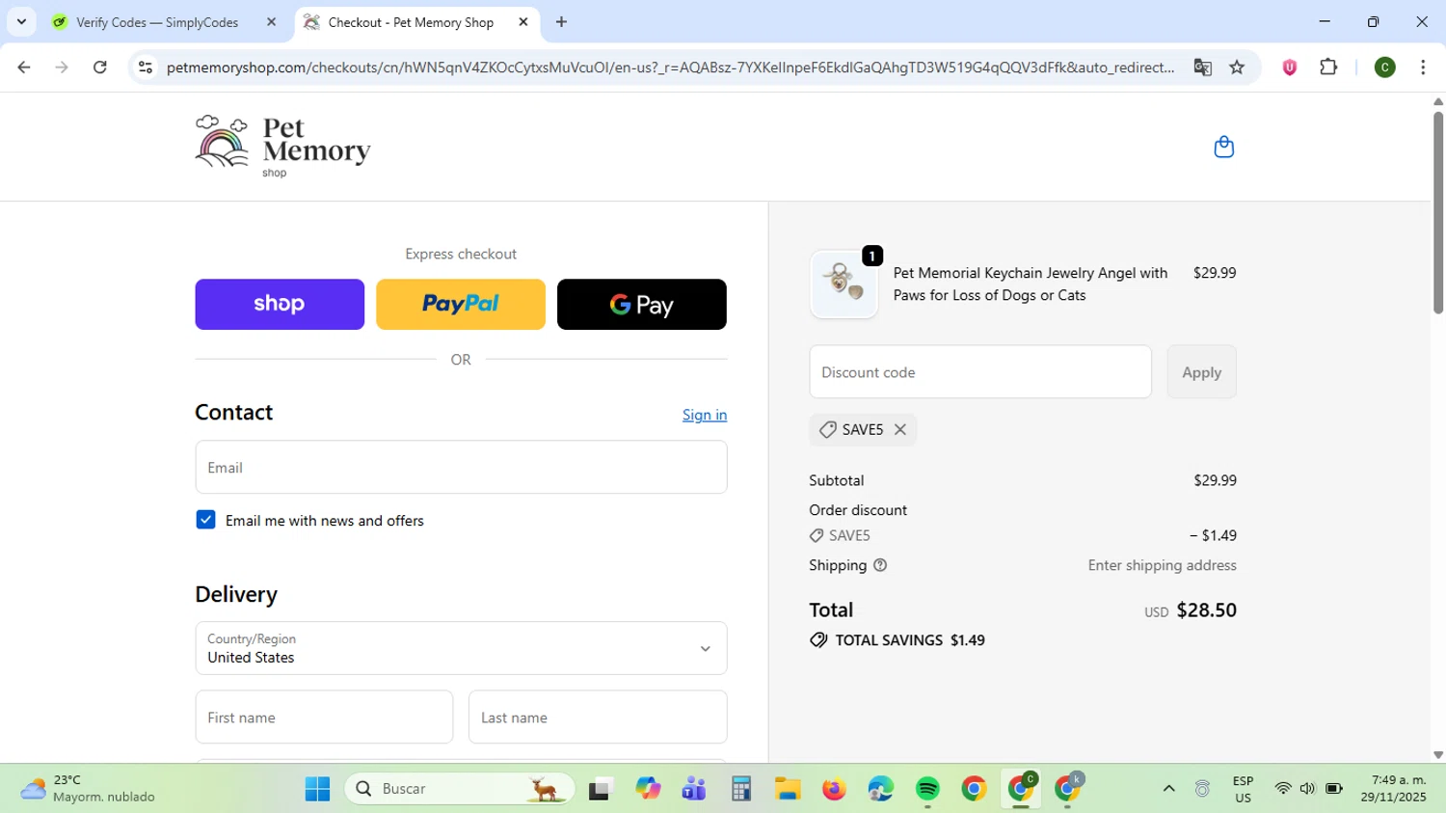
Task: Focus the Discount code field
Action: (x=980, y=372)
